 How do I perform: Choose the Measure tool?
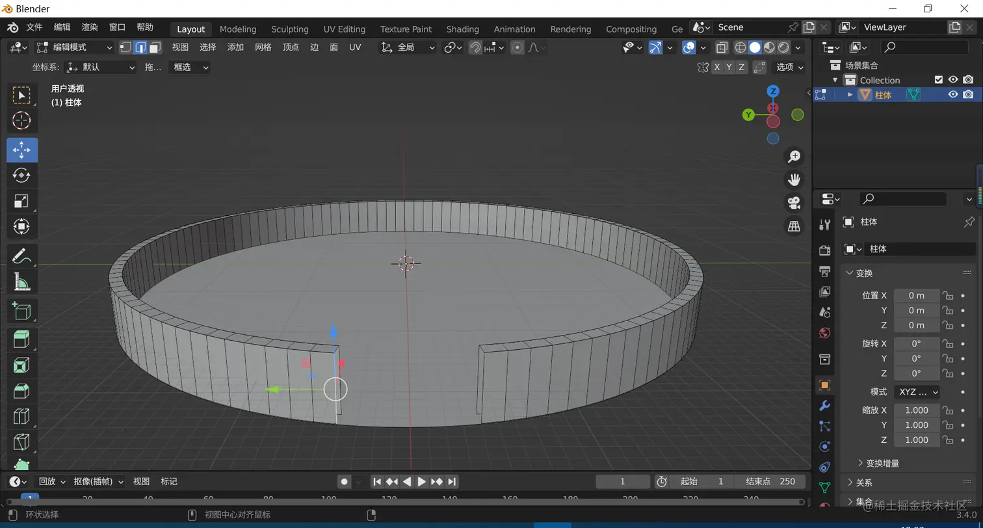[x=22, y=282]
